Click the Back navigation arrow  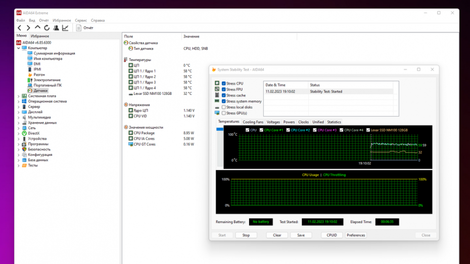[20, 28]
